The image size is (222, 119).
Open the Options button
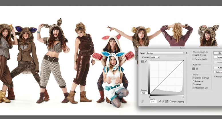coord(218,72)
